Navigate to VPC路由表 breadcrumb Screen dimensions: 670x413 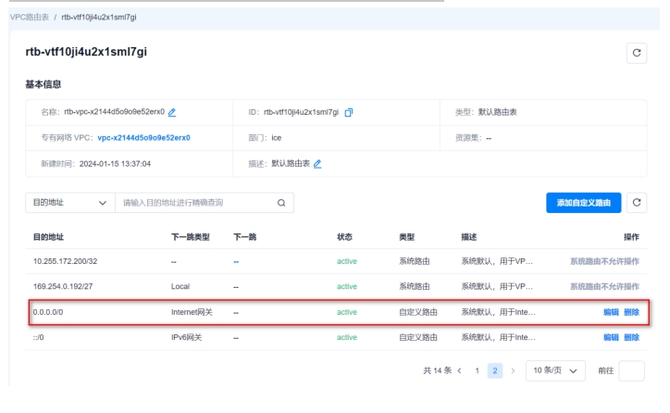click(x=30, y=17)
